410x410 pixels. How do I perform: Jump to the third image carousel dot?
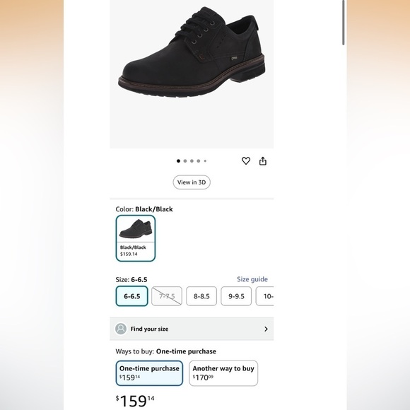coord(192,160)
